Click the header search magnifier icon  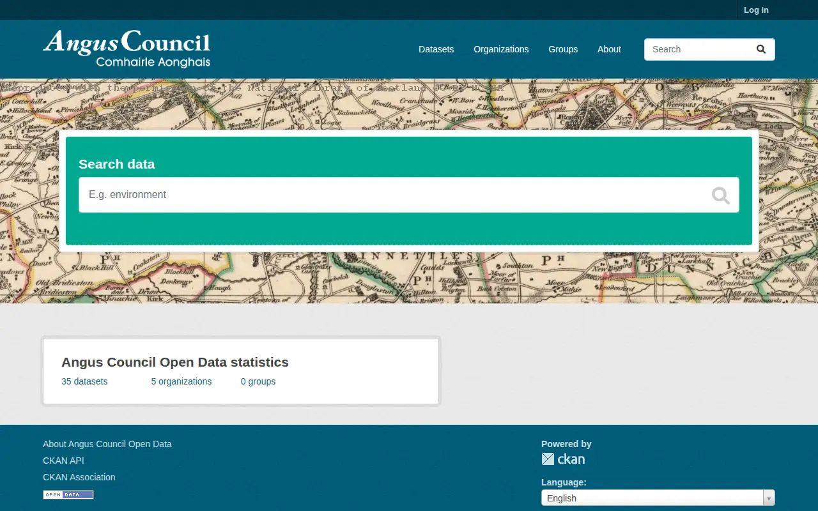pyautogui.click(x=761, y=49)
